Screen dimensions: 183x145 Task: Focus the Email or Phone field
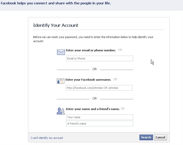pos(100,58)
